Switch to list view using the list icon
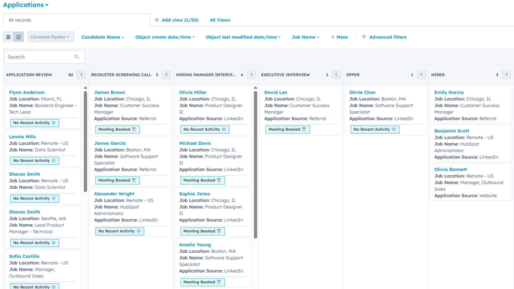Screen dimensions: 514x289 point(8,37)
